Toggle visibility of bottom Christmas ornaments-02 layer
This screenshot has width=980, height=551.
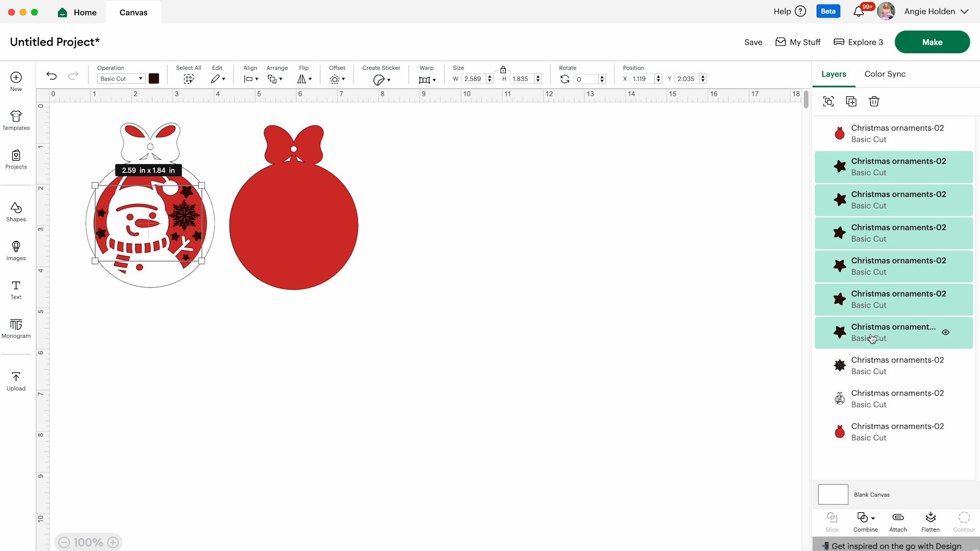[x=946, y=431]
